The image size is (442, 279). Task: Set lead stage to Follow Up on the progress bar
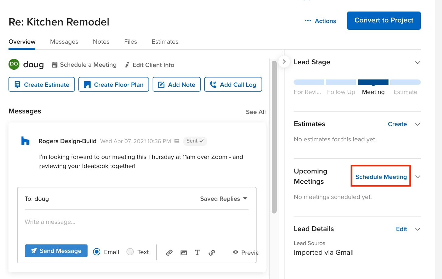pyautogui.click(x=341, y=82)
